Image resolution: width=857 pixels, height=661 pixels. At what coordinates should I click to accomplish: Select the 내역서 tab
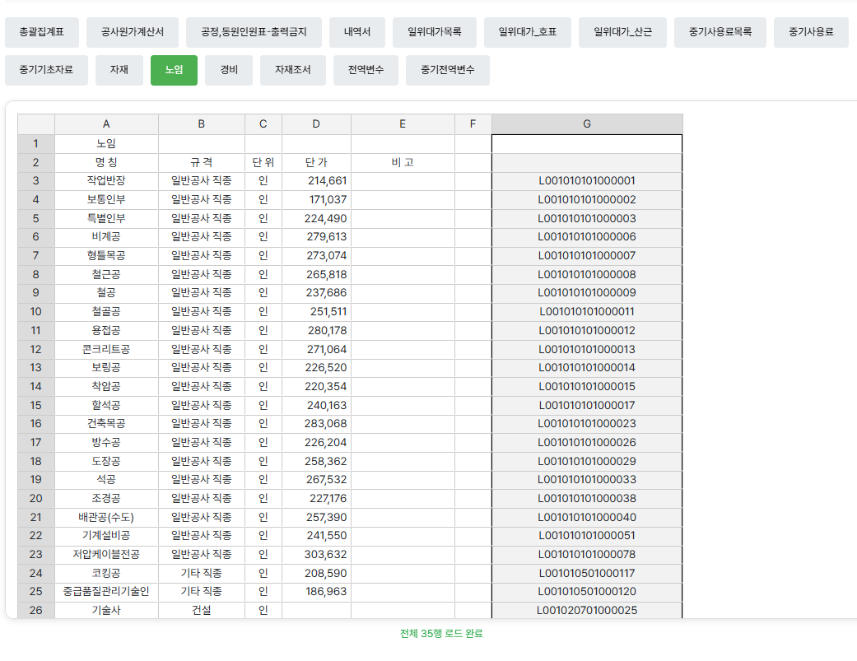click(x=356, y=32)
